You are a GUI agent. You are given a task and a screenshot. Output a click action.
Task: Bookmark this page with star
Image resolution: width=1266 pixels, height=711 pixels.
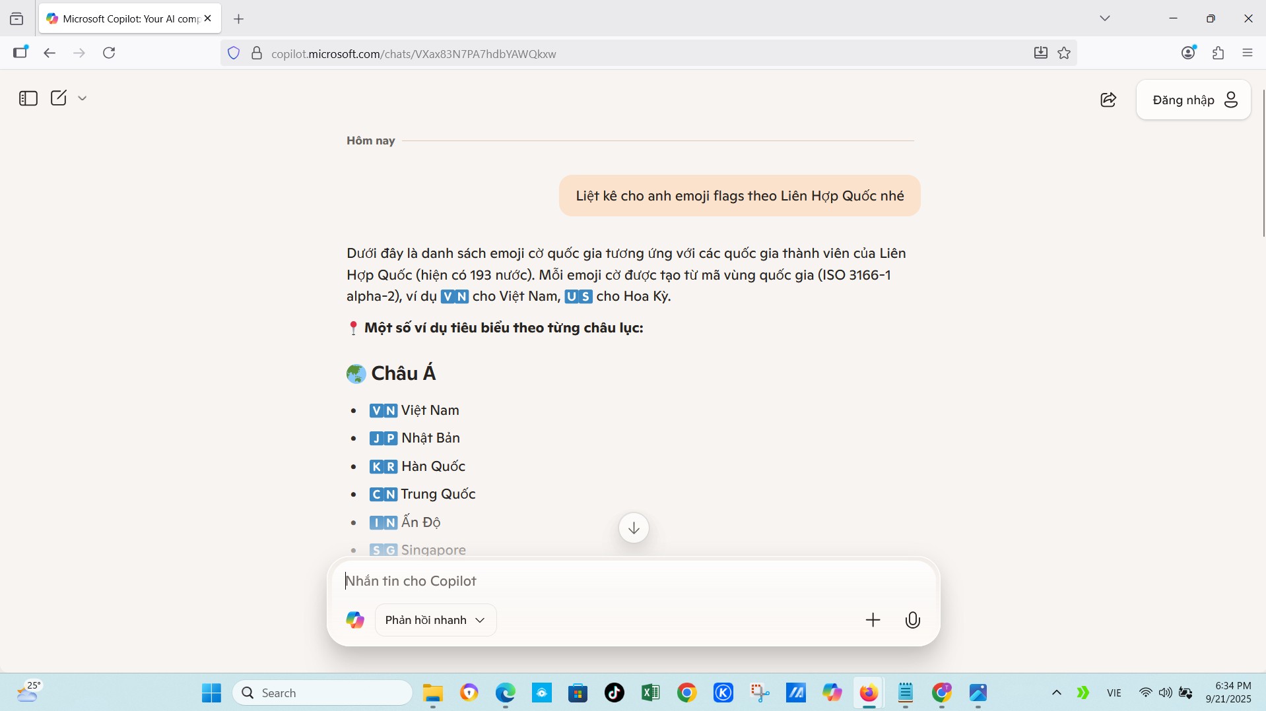[x=1064, y=53]
